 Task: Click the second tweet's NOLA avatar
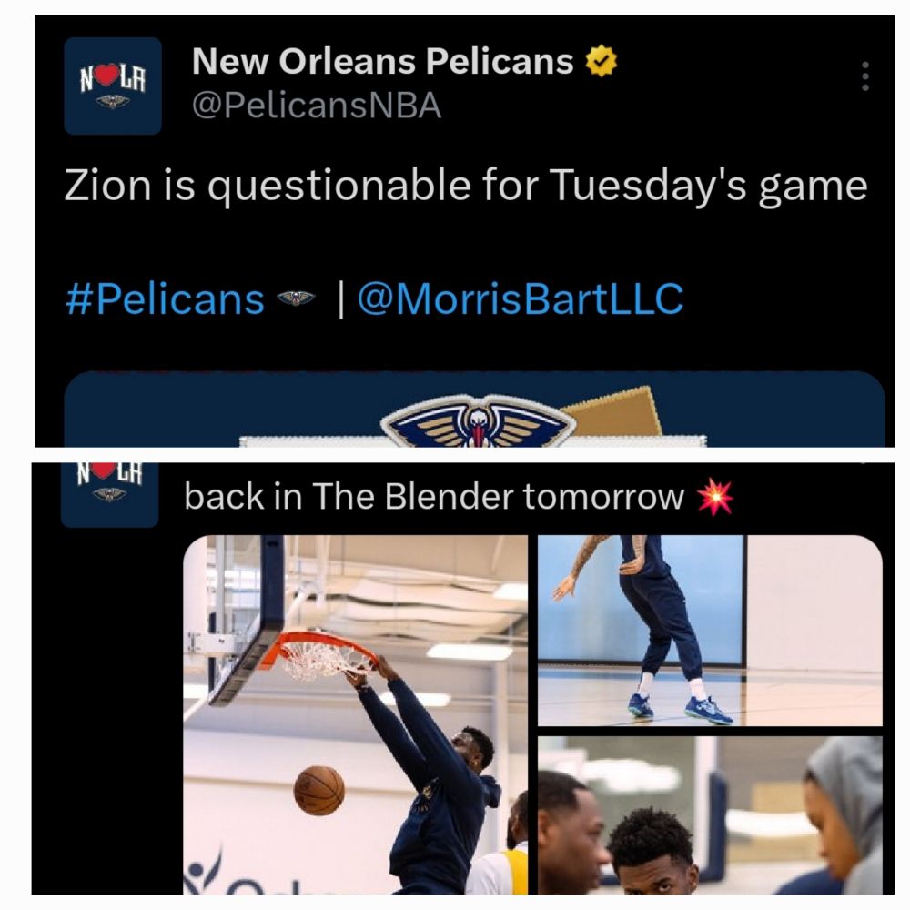tap(110, 495)
